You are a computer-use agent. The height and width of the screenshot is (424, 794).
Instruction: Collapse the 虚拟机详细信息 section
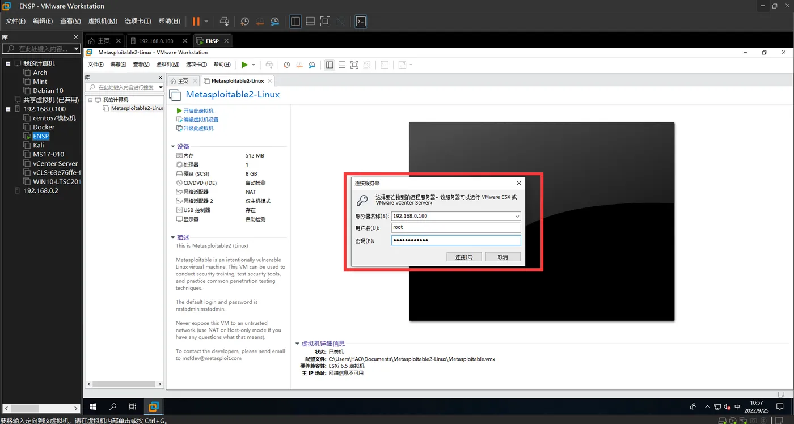pos(297,344)
